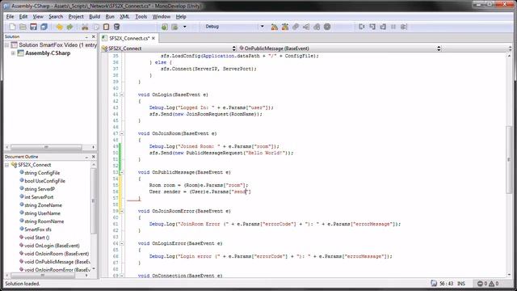This screenshot has height=291, width=517.
Task: Open the Tools menu
Action: [x=141, y=16]
